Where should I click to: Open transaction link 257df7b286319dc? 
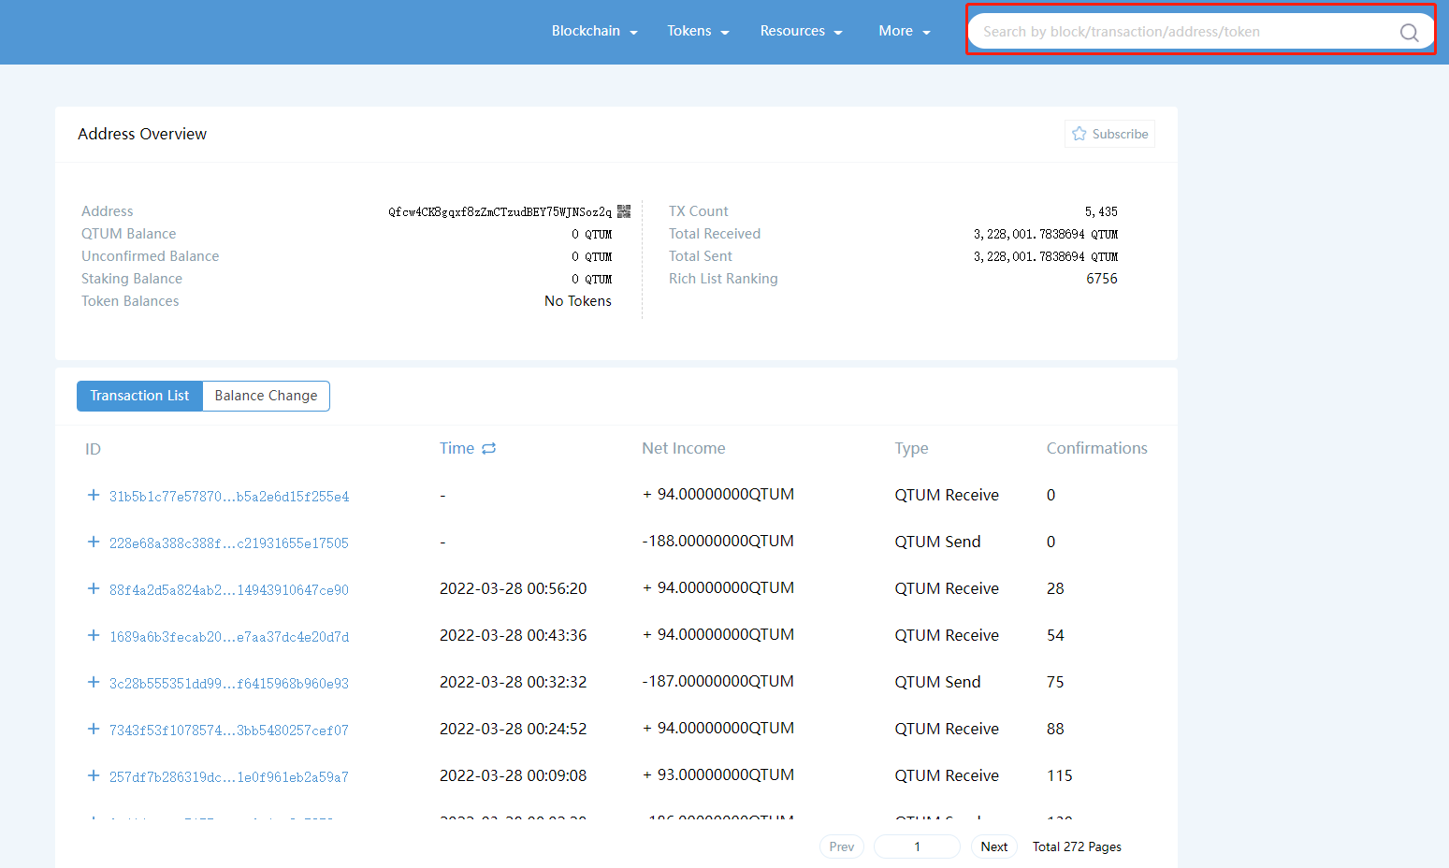click(x=228, y=777)
